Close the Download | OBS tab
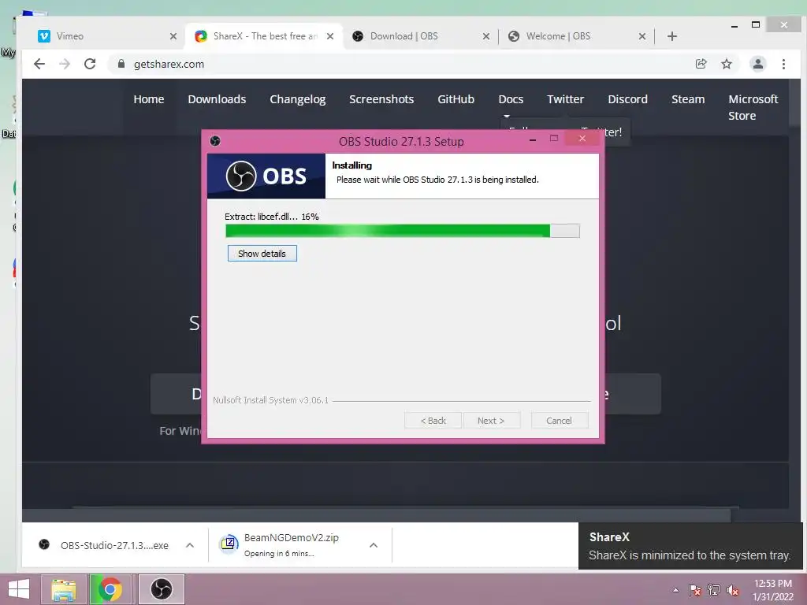 tap(485, 36)
